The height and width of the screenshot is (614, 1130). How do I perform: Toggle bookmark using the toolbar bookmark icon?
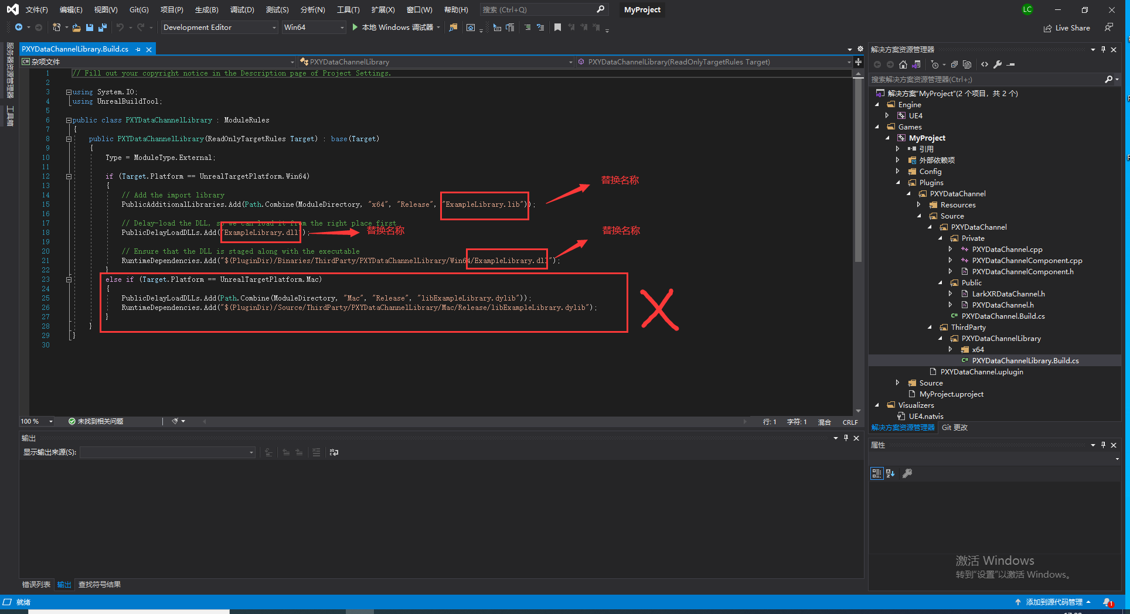(557, 28)
